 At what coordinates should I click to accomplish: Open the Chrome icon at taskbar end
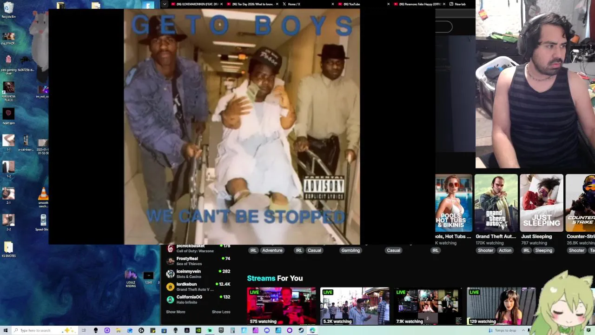[x=312, y=330]
